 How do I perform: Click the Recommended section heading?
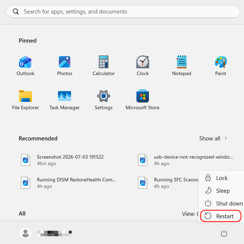pyautogui.click(x=38, y=138)
